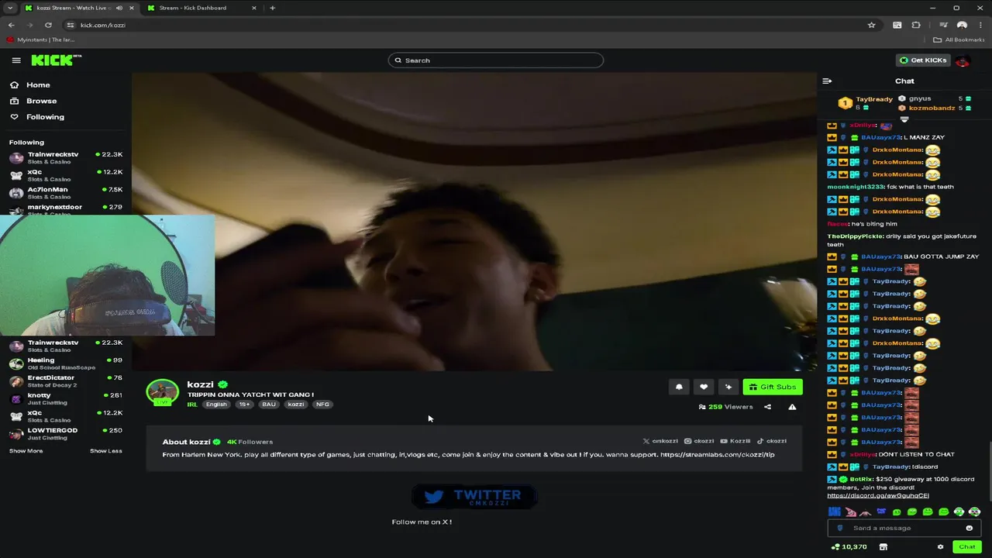Click Show Less in followed channels

point(105,451)
